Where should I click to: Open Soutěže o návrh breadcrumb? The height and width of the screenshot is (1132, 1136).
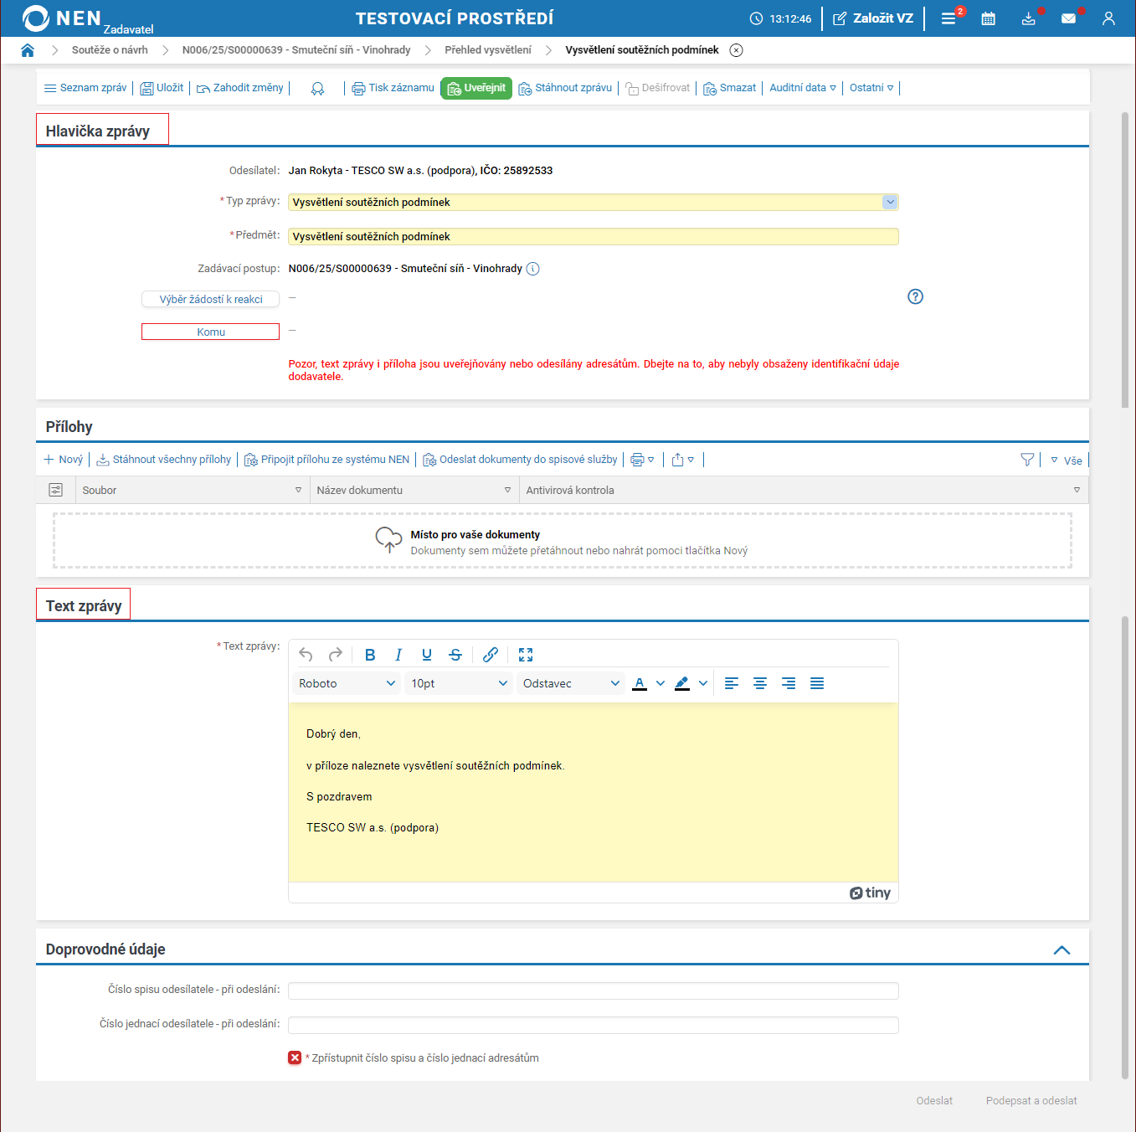click(110, 50)
